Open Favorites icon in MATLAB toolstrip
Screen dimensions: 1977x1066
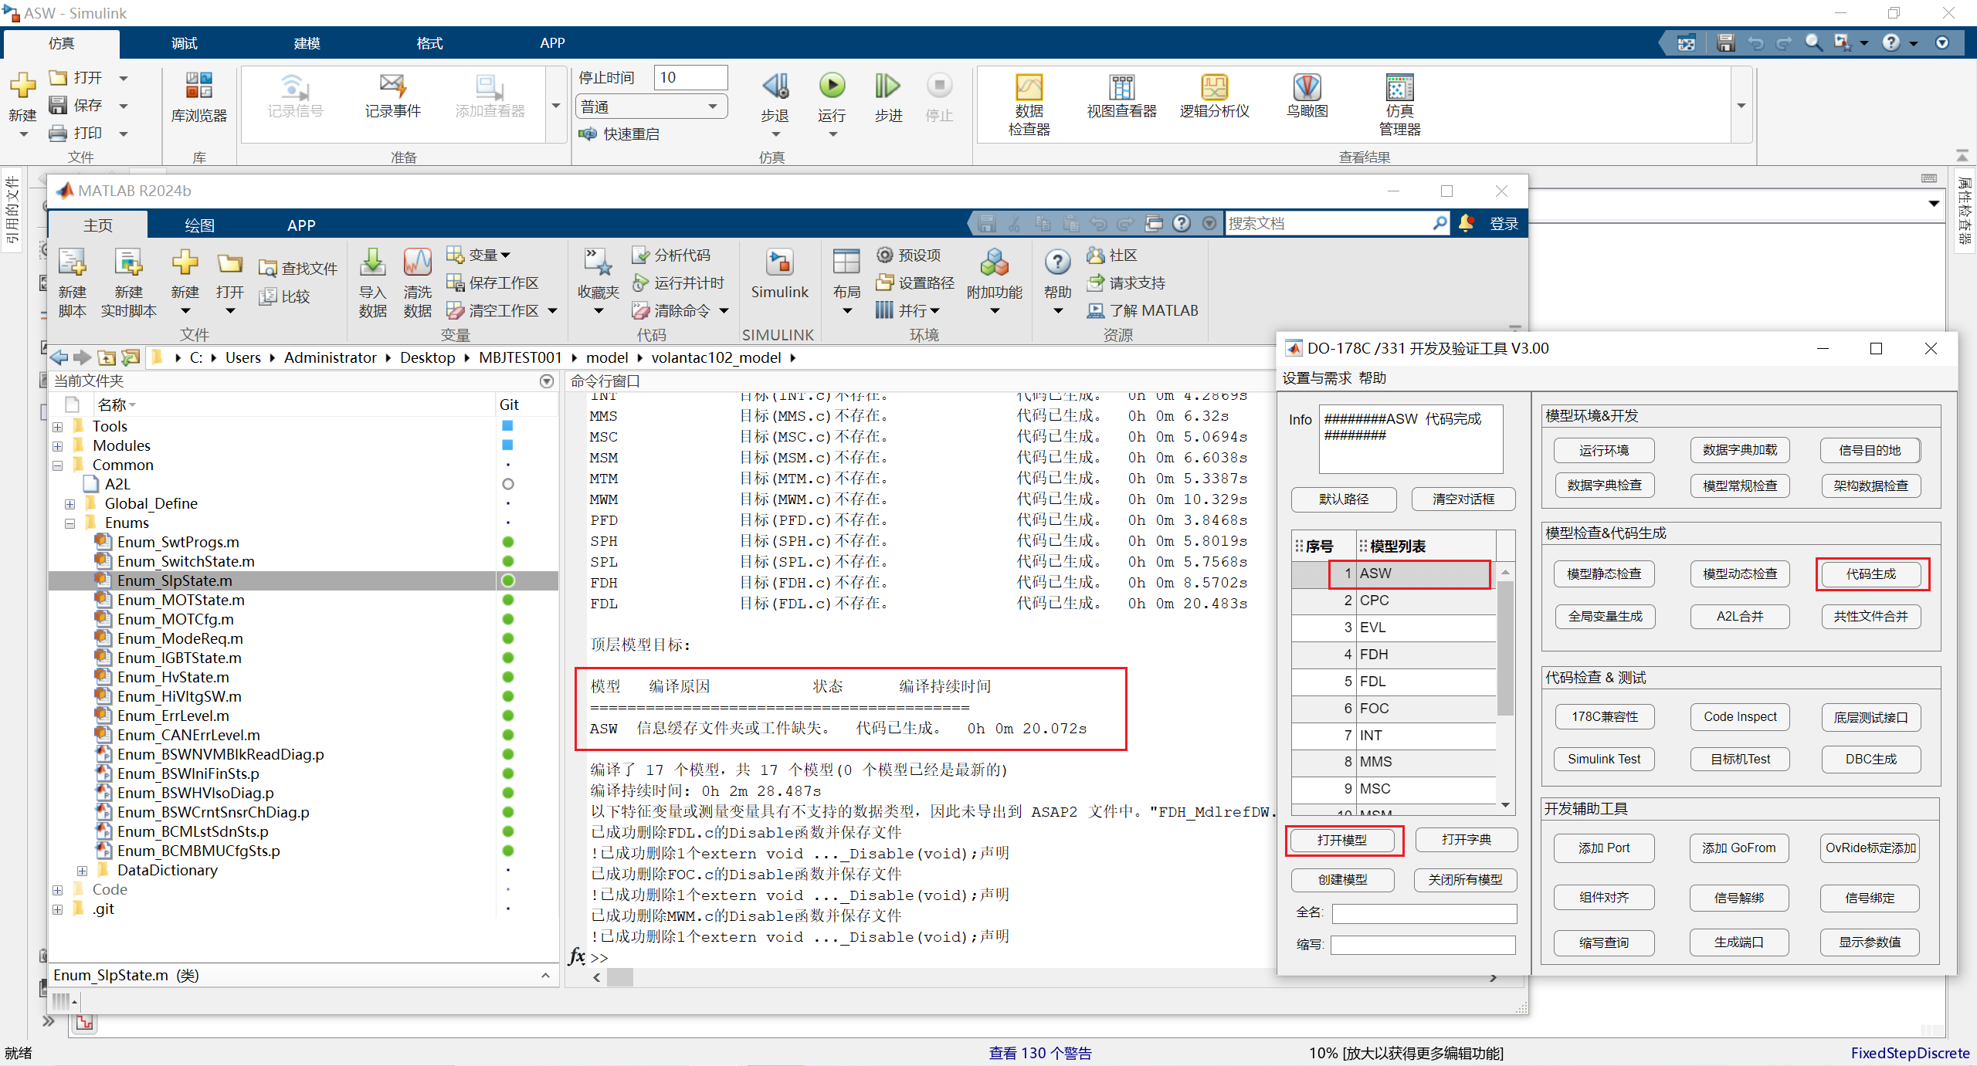pyautogui.click(x=599, y=263)
